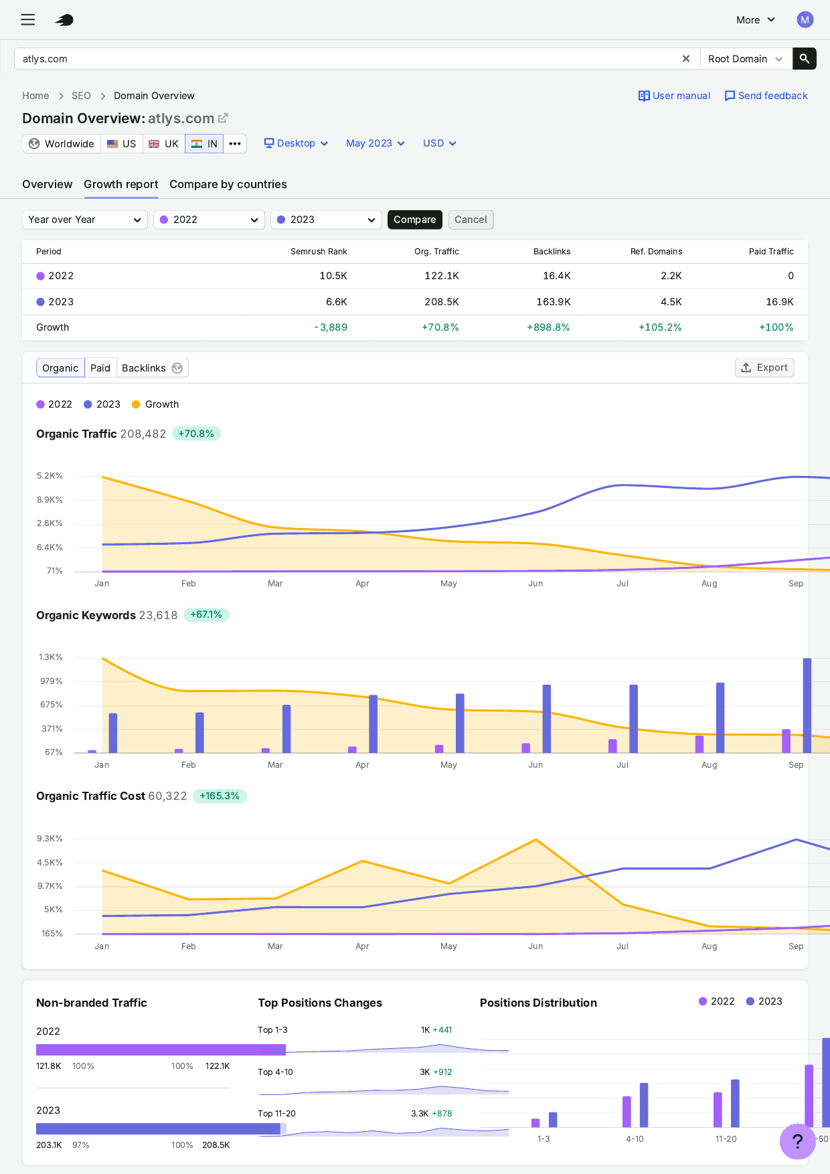
Task: Open more countries ellipsis menu
Action: coord(235,144)
